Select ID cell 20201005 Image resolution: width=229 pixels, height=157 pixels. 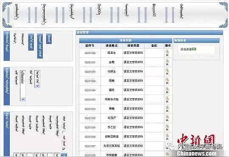(x=90, y=118)
